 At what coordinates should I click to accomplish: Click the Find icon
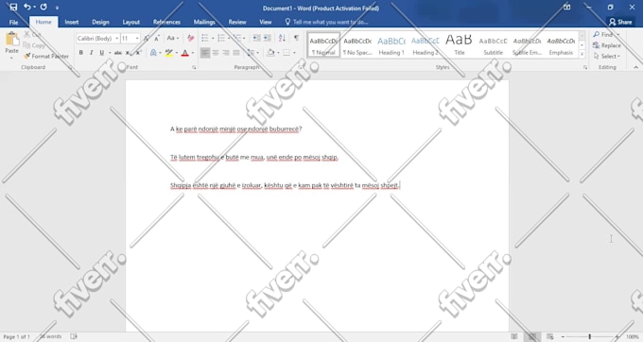[x=603, y=34]
